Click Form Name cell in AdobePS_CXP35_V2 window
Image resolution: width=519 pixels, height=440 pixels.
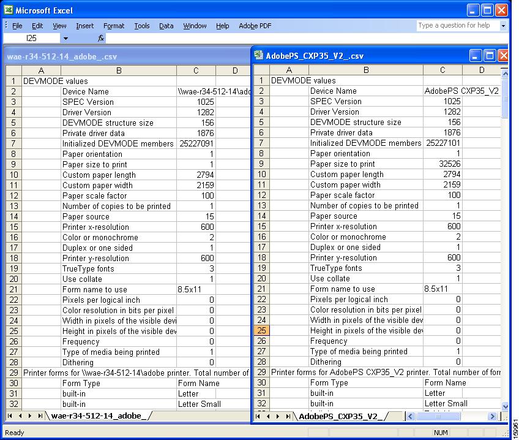(x=445, y=382)
